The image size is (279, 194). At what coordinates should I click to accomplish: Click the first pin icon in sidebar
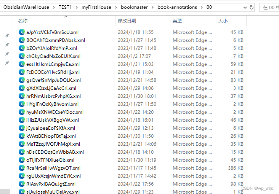click(7, 35)
